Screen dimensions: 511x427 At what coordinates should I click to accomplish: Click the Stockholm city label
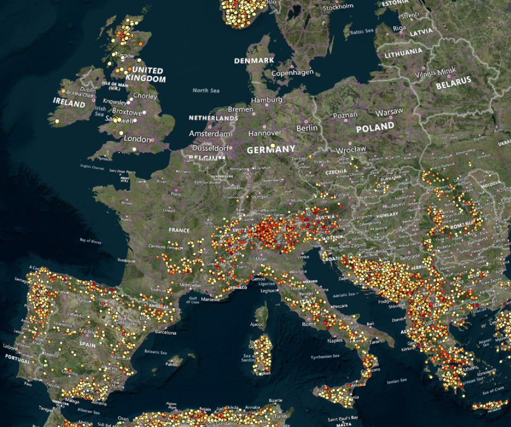tap(338, 7)
